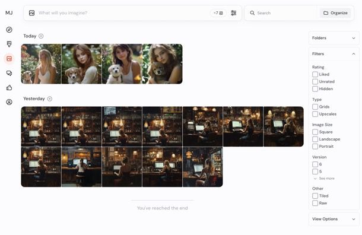This screenshot has width=362, height=235.
Task: Check the Landscape image size filter
Action: 315,139
